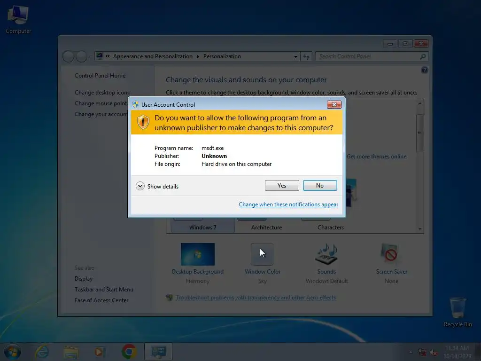Click the refresh button beside address bar
Viewport: 481px width, 361px height.
coord(306,56)
